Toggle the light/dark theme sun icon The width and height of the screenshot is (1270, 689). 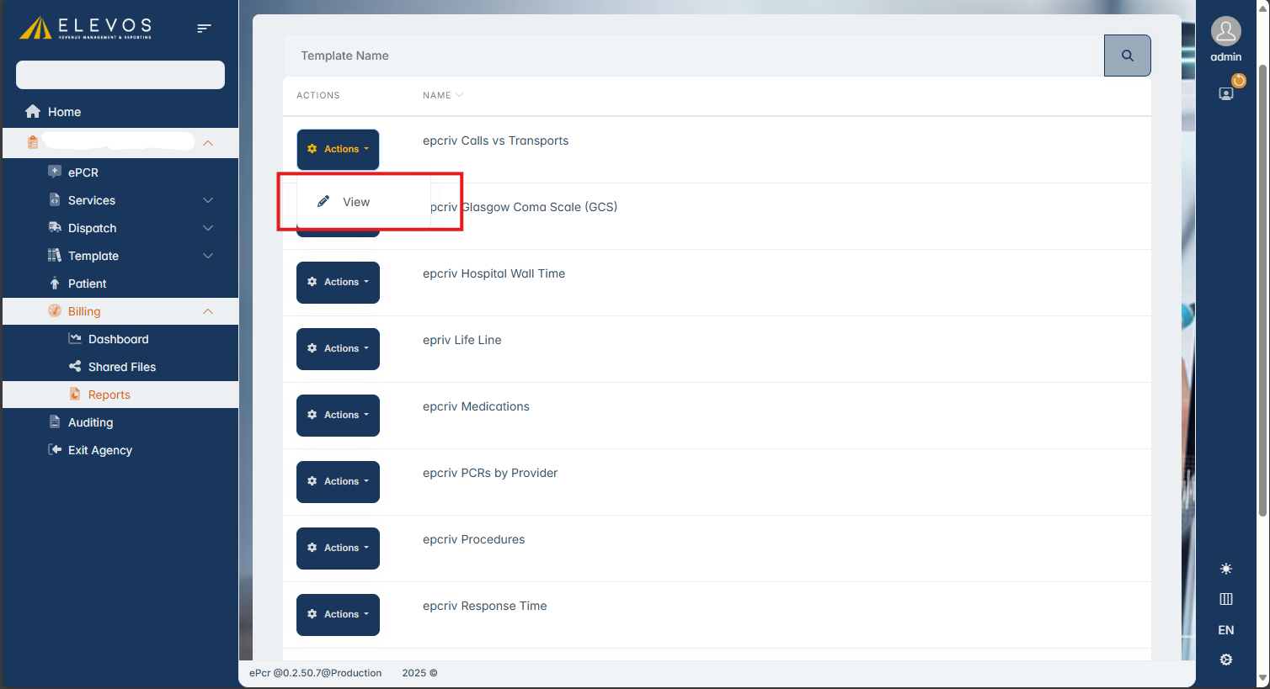[1226, 569]
